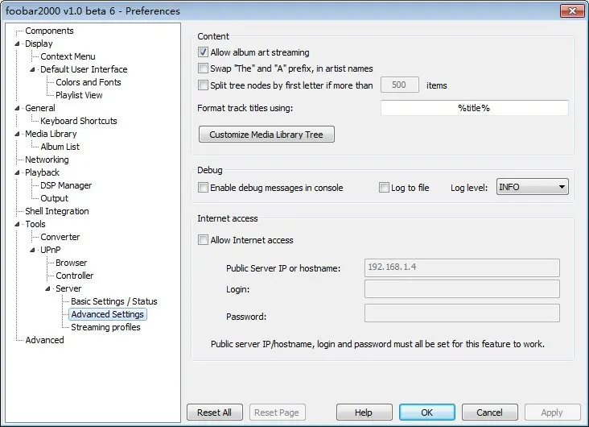
Task: Select Shell Integration page
Action: 56,211
